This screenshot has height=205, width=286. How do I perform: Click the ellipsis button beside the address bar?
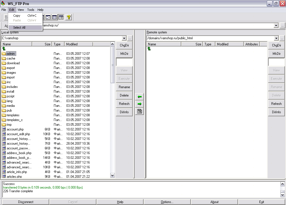coord(282,26)
